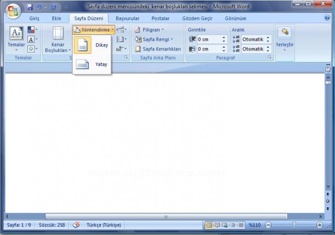
Task: Switch to Draft view
Action: (241, 225)
